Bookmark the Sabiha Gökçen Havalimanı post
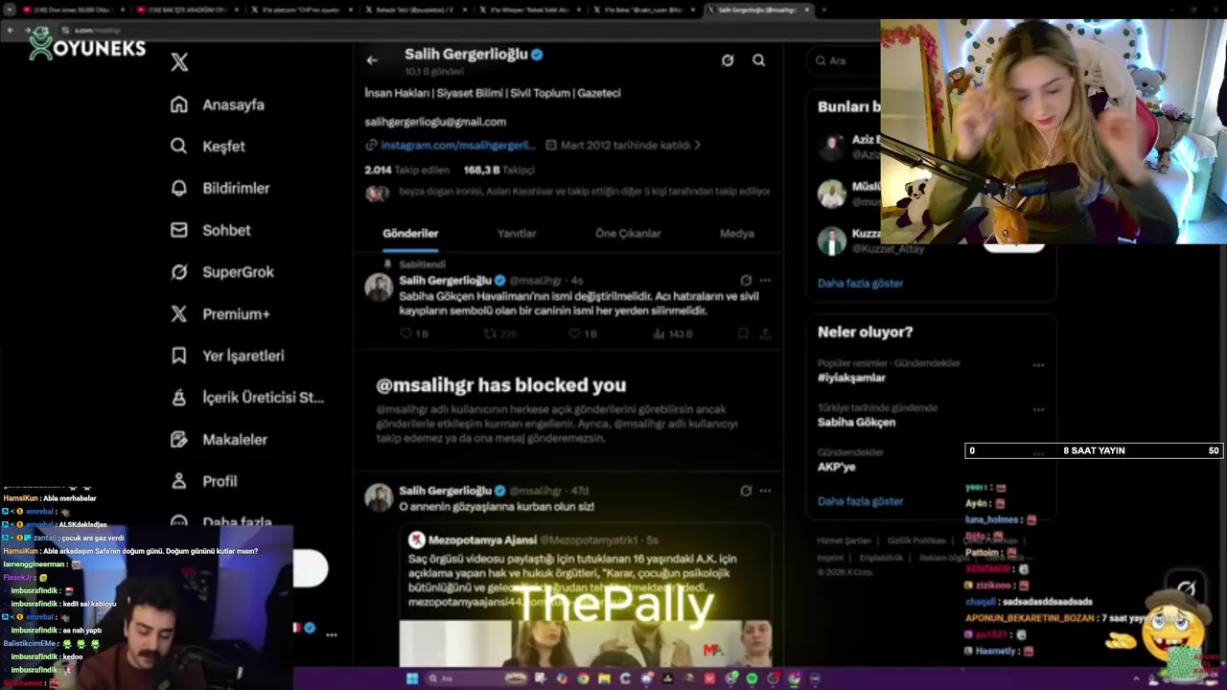 [x=743, y=333]
